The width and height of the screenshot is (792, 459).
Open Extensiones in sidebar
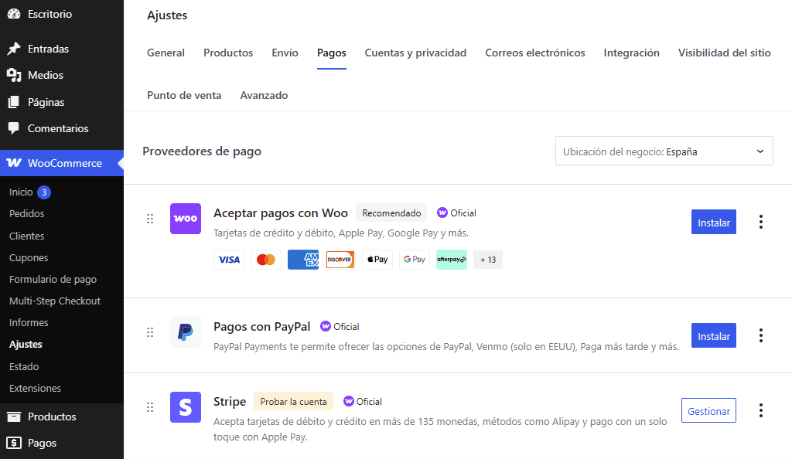35,389
